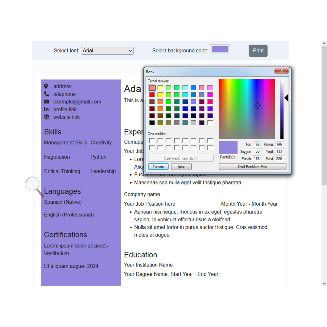
Task: Select the salmon pink basic color swatch
Action: (x=152, y=88)
